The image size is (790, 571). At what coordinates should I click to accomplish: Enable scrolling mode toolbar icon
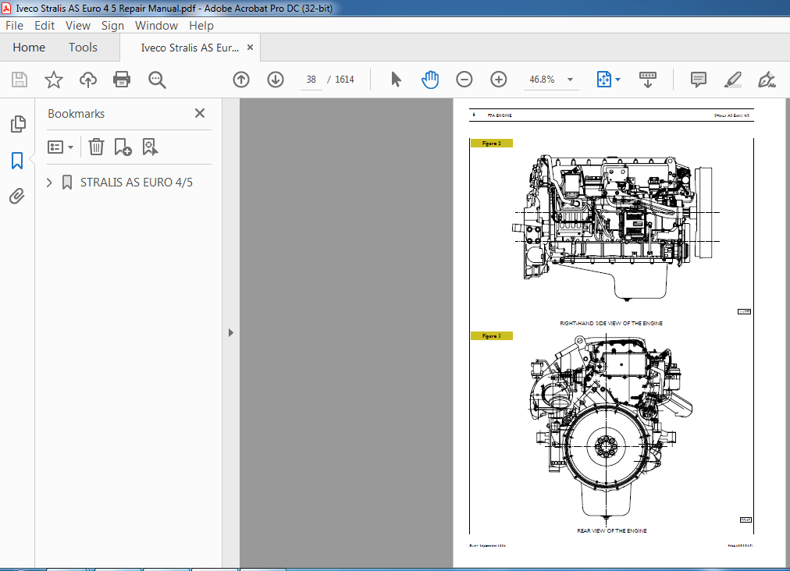click(648, 80)
